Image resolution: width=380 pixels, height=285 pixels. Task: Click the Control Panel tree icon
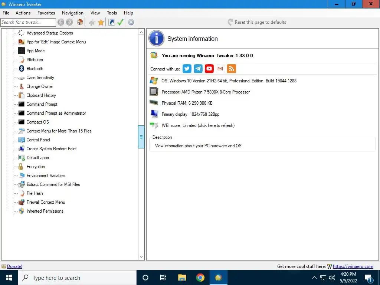tap(22, 140)
